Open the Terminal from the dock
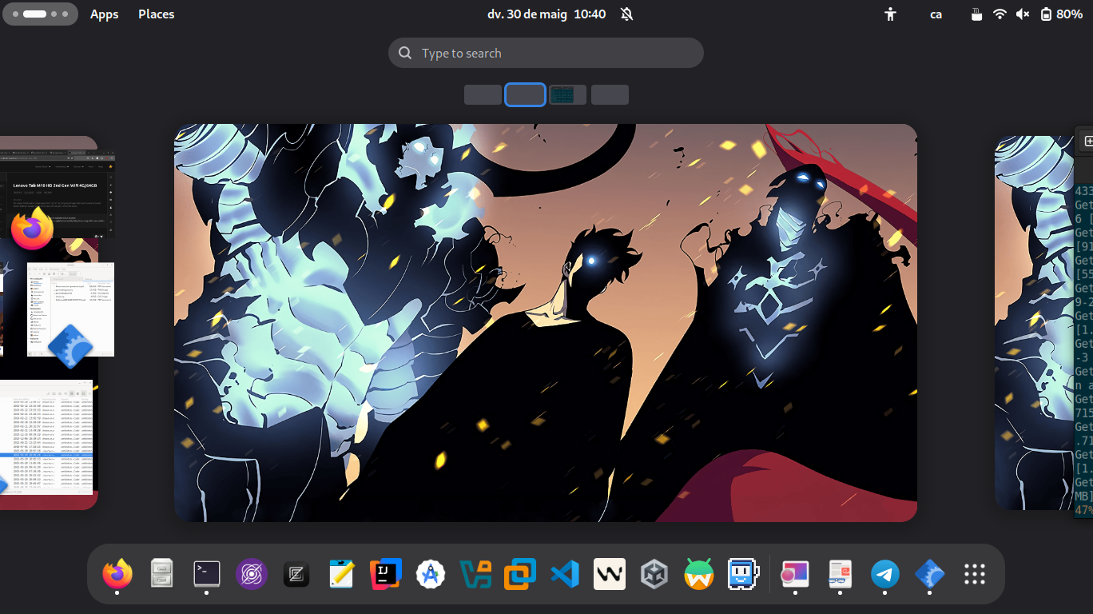Viewport: 1093px width, 614px height. click(207, 574)
